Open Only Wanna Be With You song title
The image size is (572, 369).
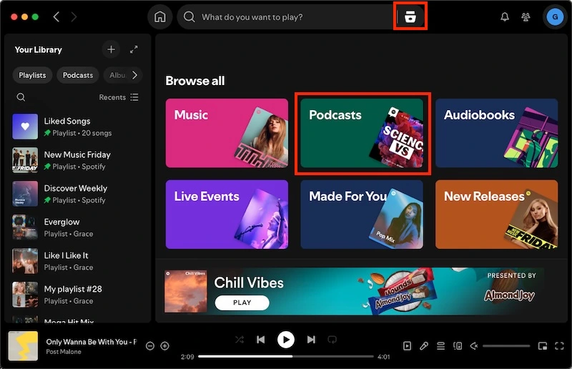(92, 342)
